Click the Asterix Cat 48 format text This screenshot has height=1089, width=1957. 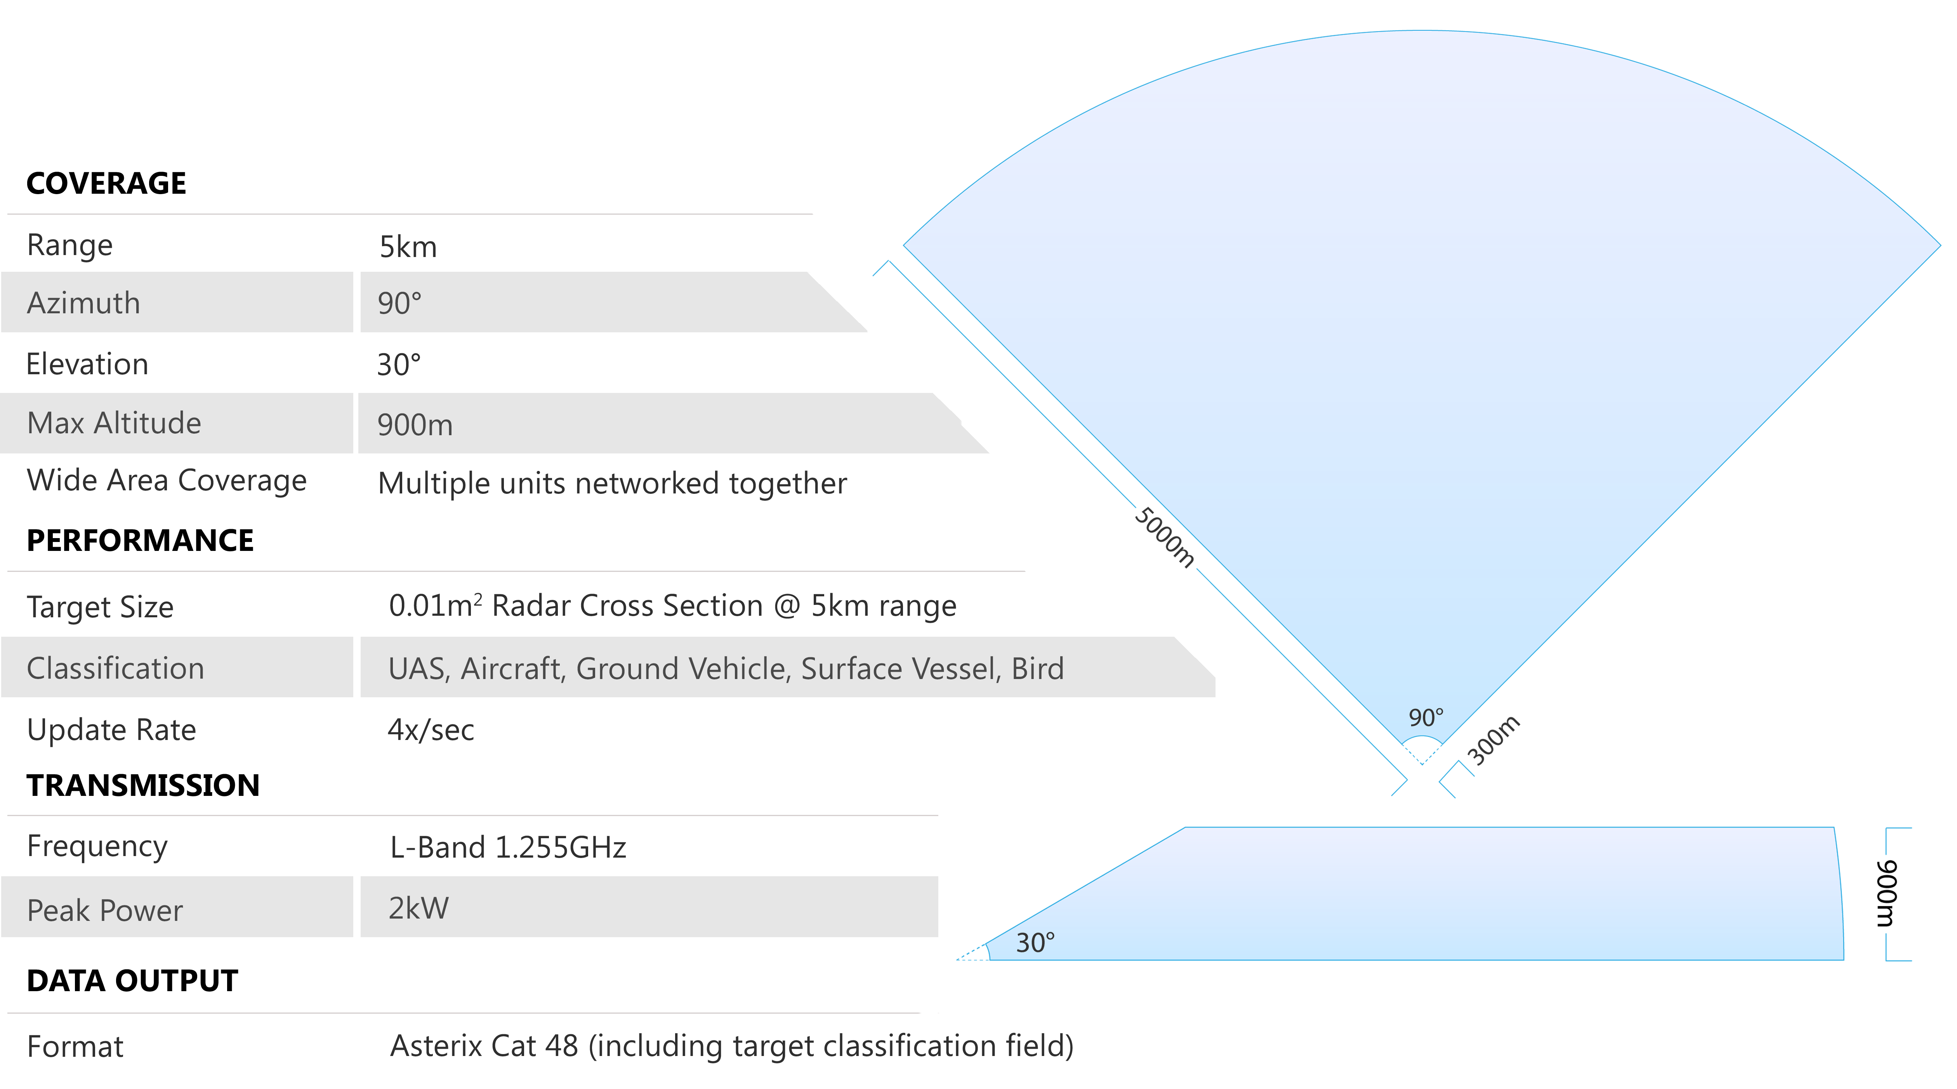point(732,1046)
